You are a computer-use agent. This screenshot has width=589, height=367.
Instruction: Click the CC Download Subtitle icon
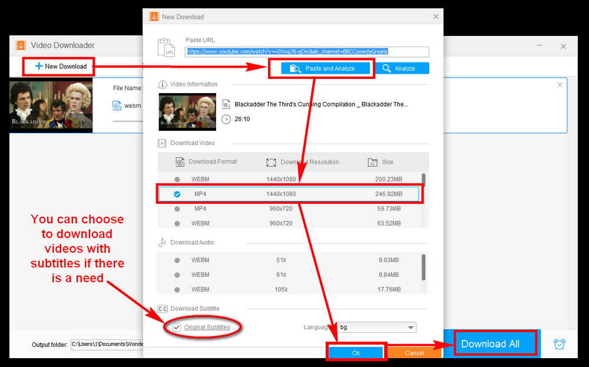(x=162, y=309)
